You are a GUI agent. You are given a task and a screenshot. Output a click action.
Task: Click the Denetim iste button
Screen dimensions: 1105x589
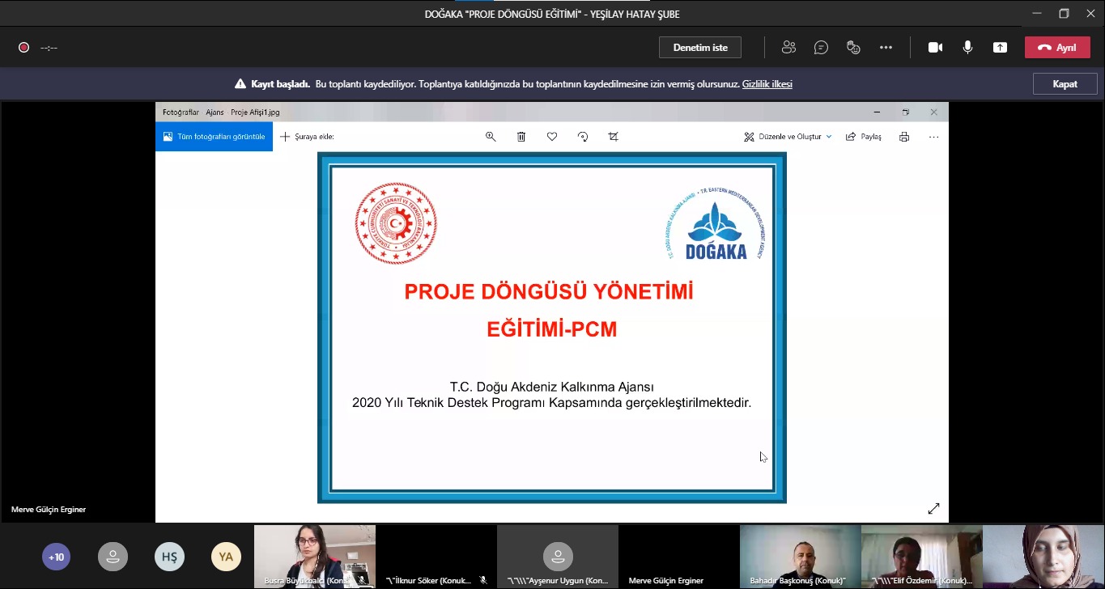(700, 48)
